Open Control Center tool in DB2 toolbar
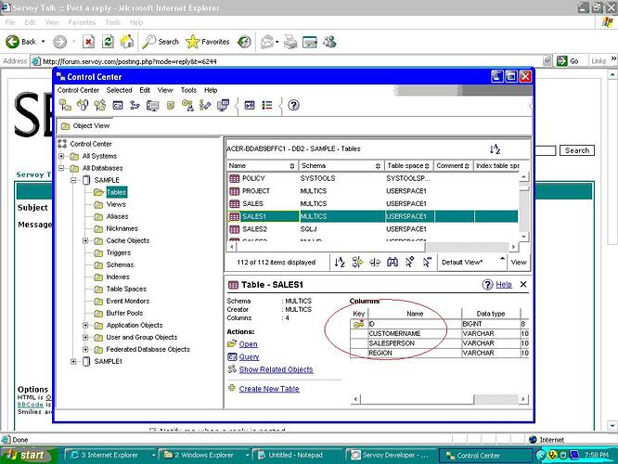This screenshot has height=464, width=618. [65, 105]
